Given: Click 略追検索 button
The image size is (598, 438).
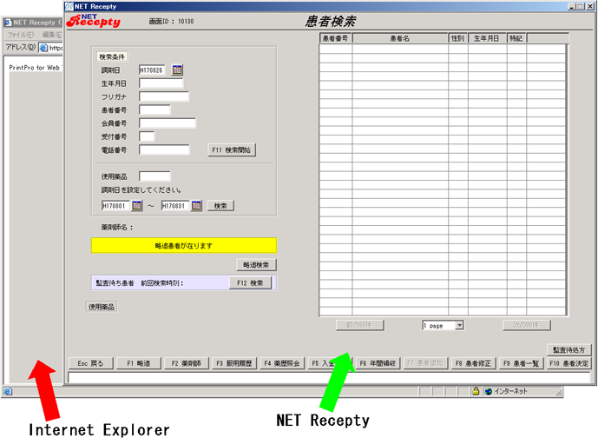Looking at the screenshot, I should coord(256,265).
